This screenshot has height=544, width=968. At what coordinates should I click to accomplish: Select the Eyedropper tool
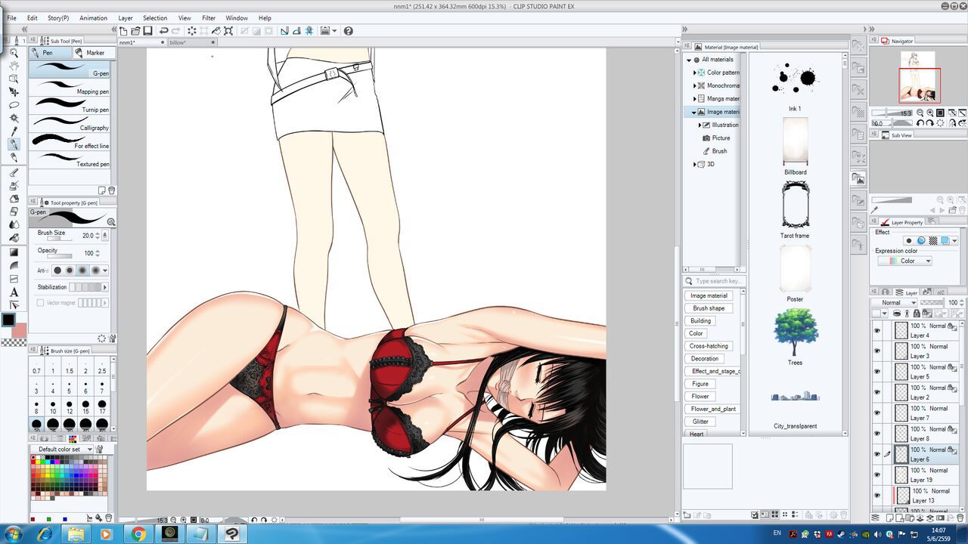click(14, 131)
